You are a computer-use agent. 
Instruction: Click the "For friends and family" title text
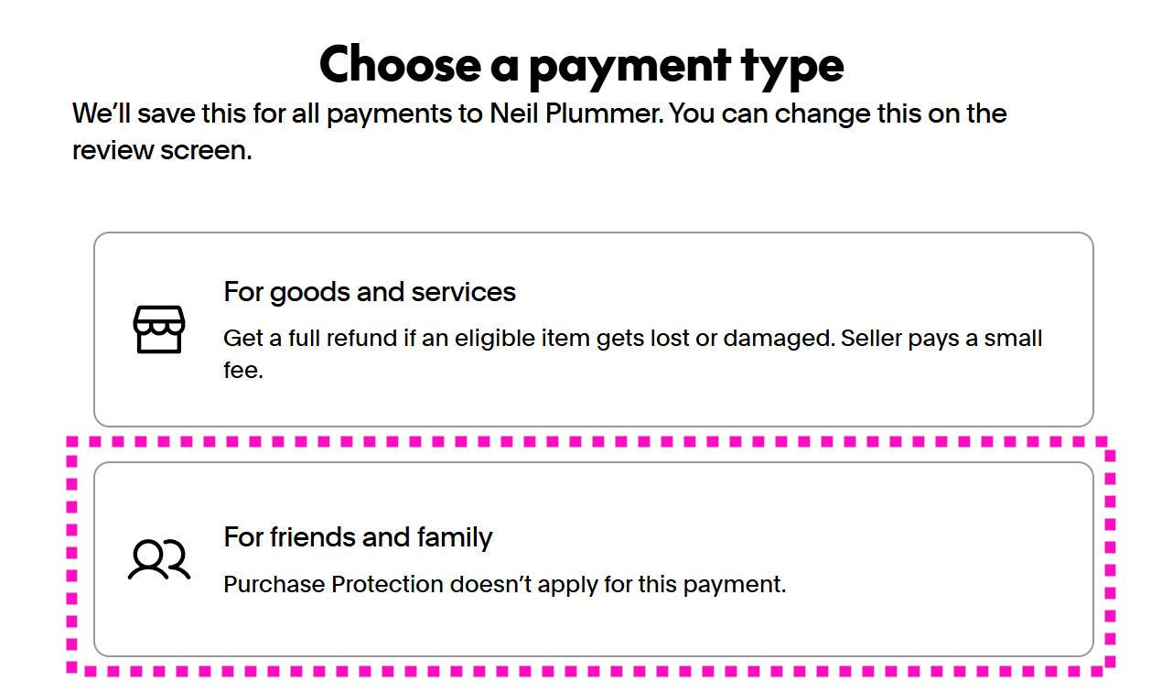(x=359, y=536)
